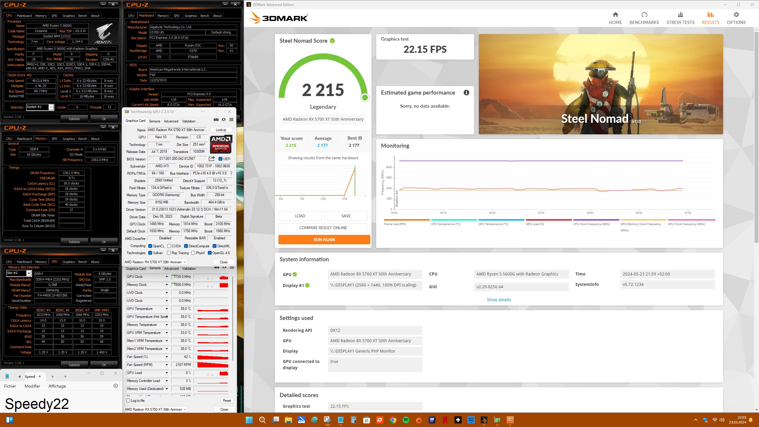Open Calculator from the taskbar
Screen dimensions: 759x427
[353, 420]
